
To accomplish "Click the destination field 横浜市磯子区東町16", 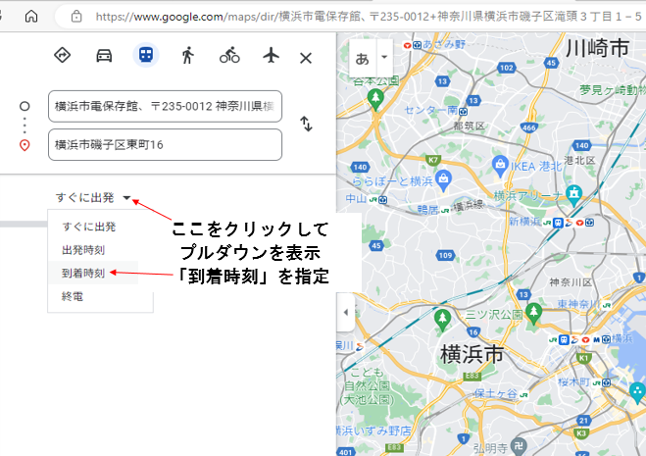I will (165, 144).
